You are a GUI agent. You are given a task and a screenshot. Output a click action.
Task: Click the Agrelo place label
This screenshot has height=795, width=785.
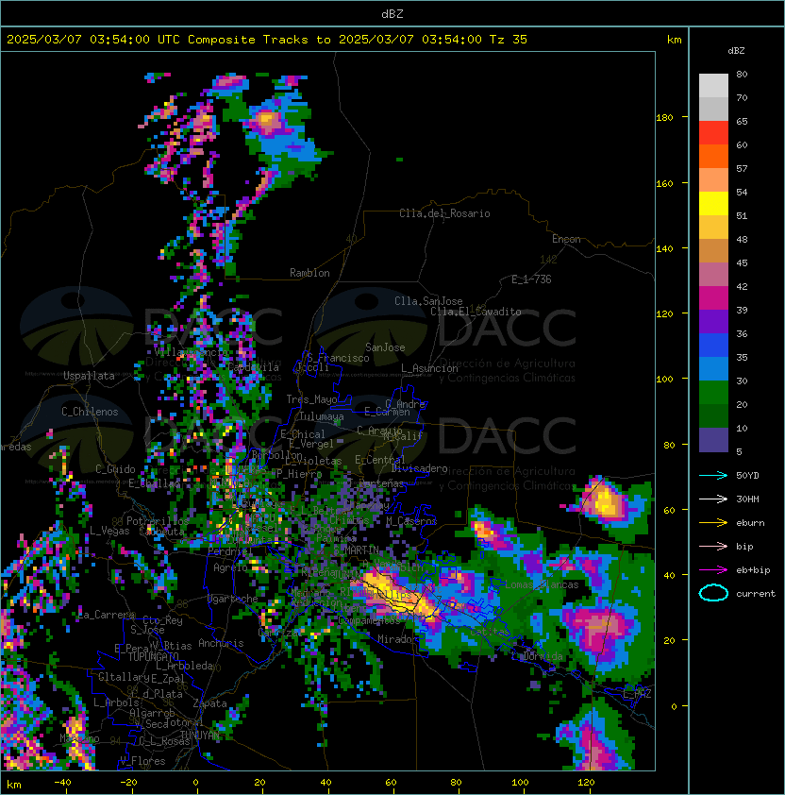[230, 567]
